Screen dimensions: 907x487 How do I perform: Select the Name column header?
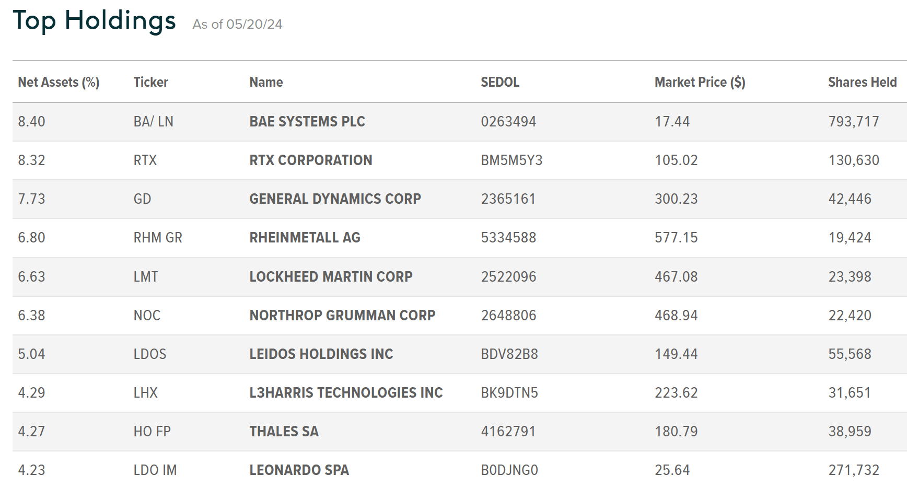pos(266,83)
